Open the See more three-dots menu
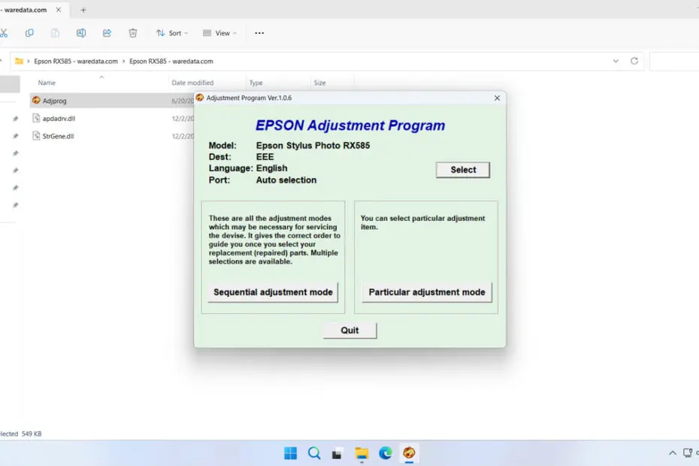Image resolution: width=699 pixels, height=466 pixels. [x=259, y=33]
